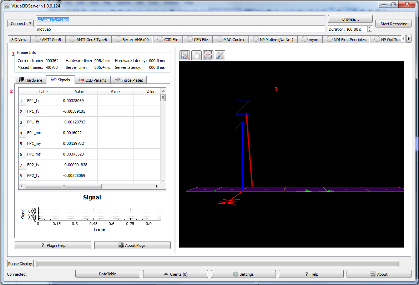Click the Duration value field
This screenshot has height=285, width=419.
pyautogui.click(x=347, y=29)
